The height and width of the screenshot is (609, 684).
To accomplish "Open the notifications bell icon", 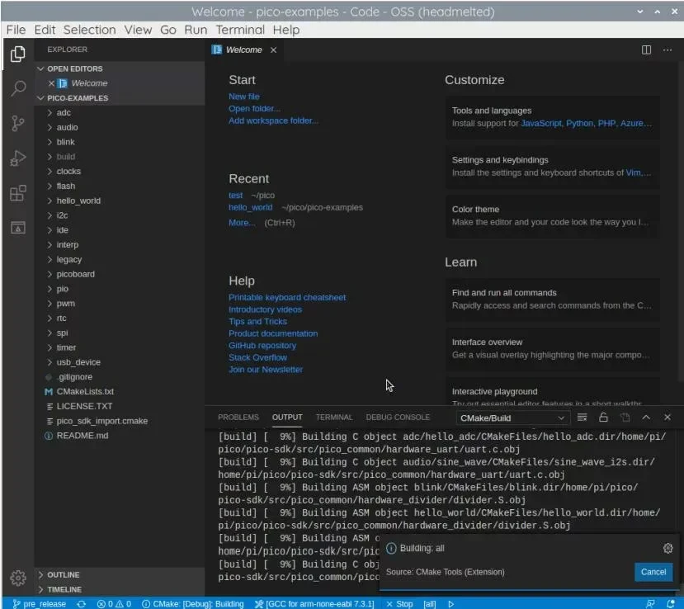I will [x=671, y=604].
